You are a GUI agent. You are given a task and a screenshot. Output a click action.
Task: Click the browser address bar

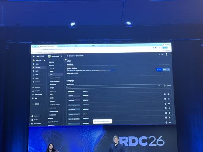point(96,49)
